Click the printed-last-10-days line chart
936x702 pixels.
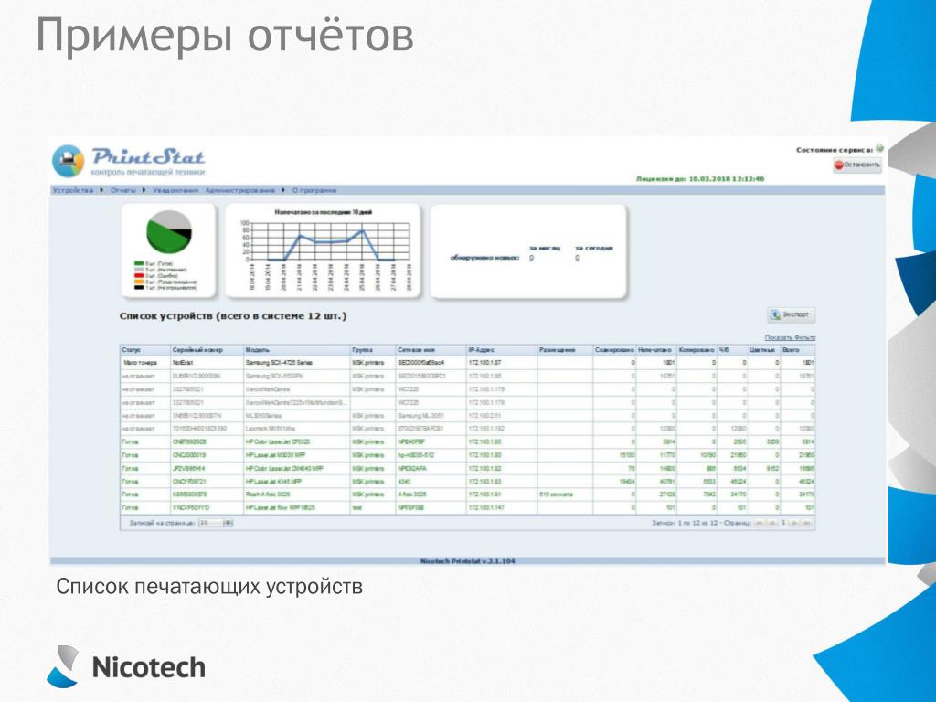point(323,250)
